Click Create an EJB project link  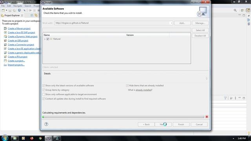click(18, 41)
